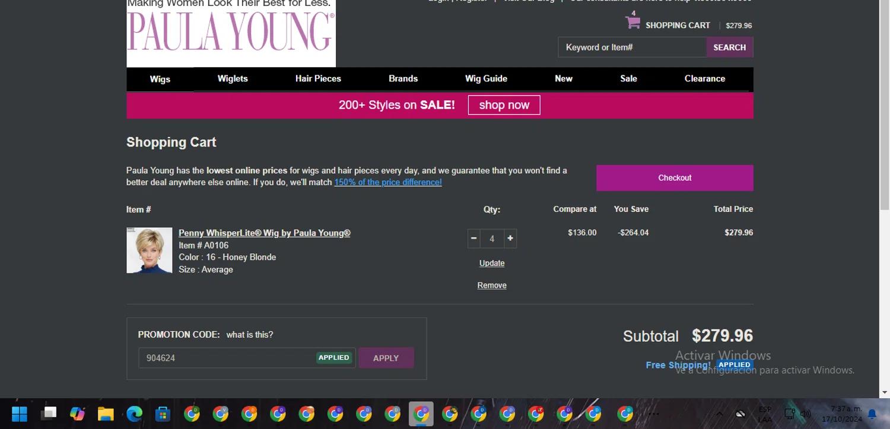Click the Paula Young logo

pos(231,33)
